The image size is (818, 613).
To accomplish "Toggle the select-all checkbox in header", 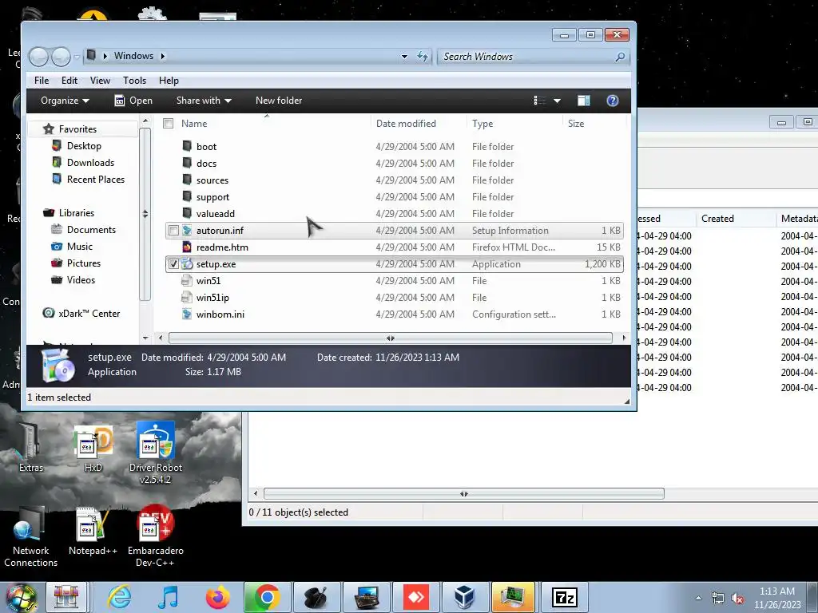I will [168, 124].
